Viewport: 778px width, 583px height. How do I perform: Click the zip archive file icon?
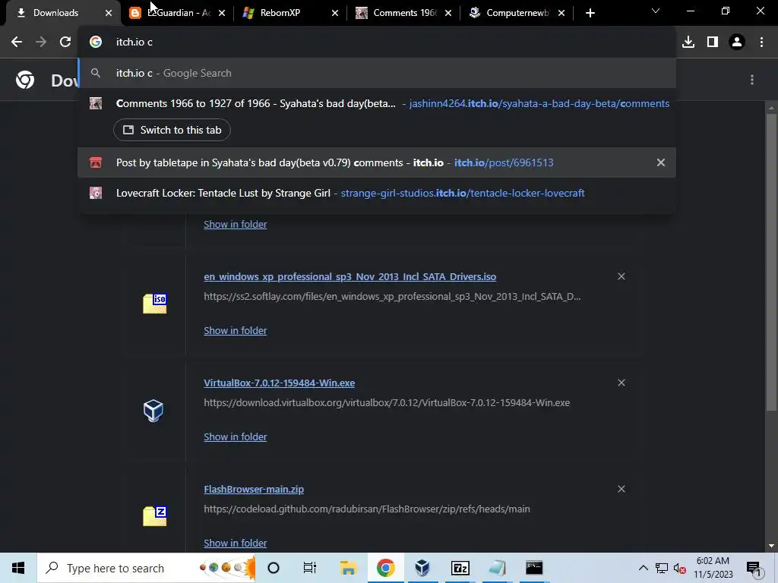click(x=155, y=516)
